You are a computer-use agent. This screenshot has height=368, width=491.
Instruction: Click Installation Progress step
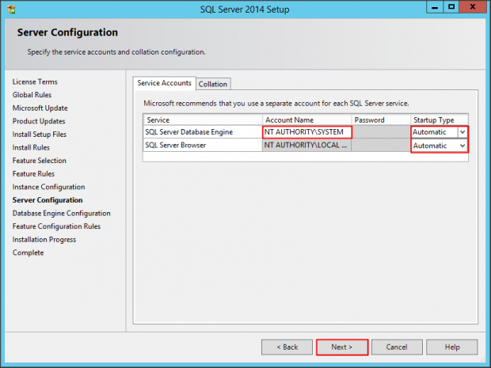tap(44, 239)
